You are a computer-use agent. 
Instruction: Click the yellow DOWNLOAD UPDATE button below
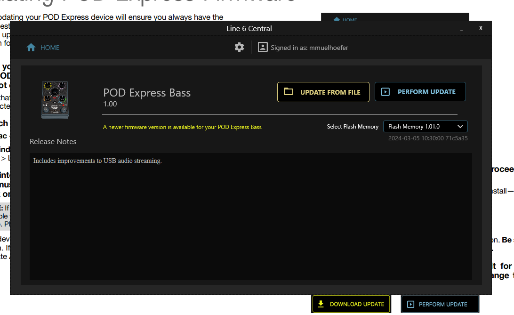click(x=351, y=304)
